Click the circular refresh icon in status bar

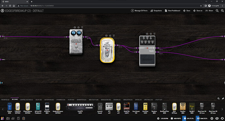(x=222, y=118)
